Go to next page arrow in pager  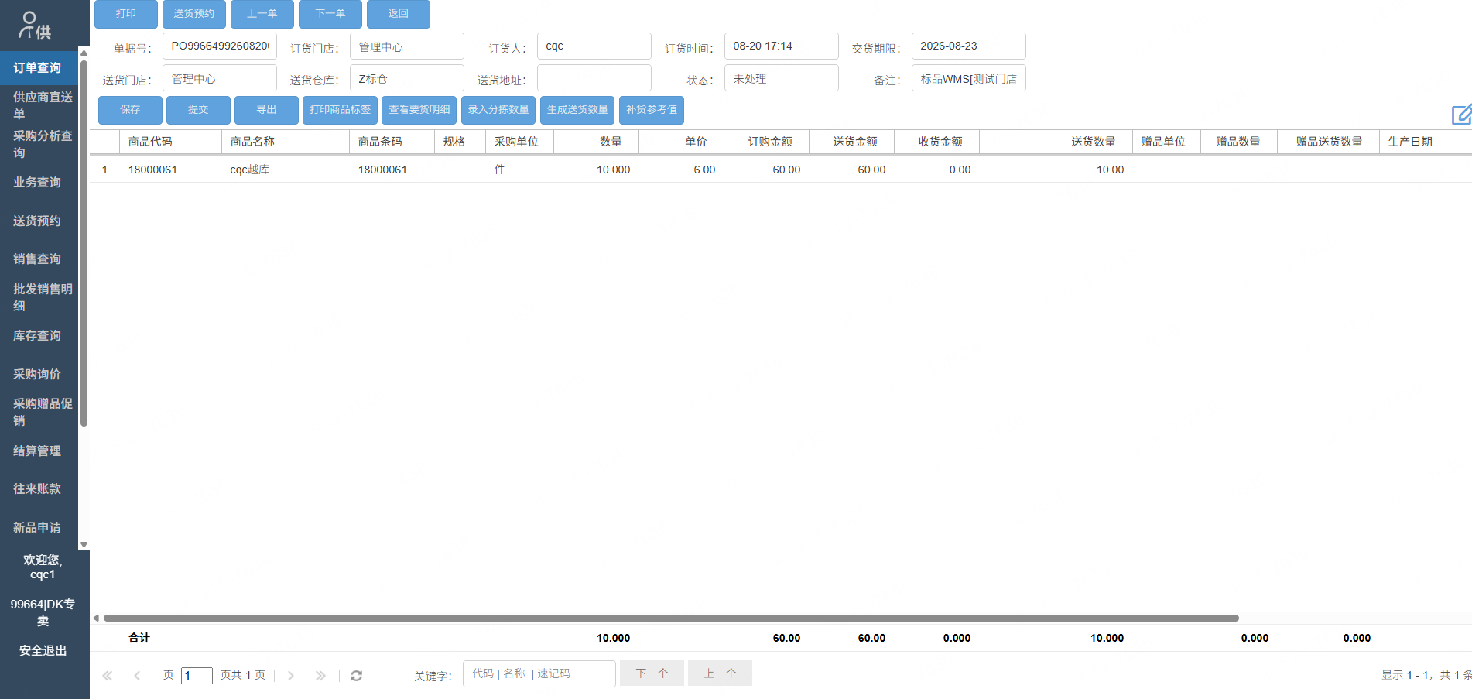pyautogui.click(x=291, y=676)
